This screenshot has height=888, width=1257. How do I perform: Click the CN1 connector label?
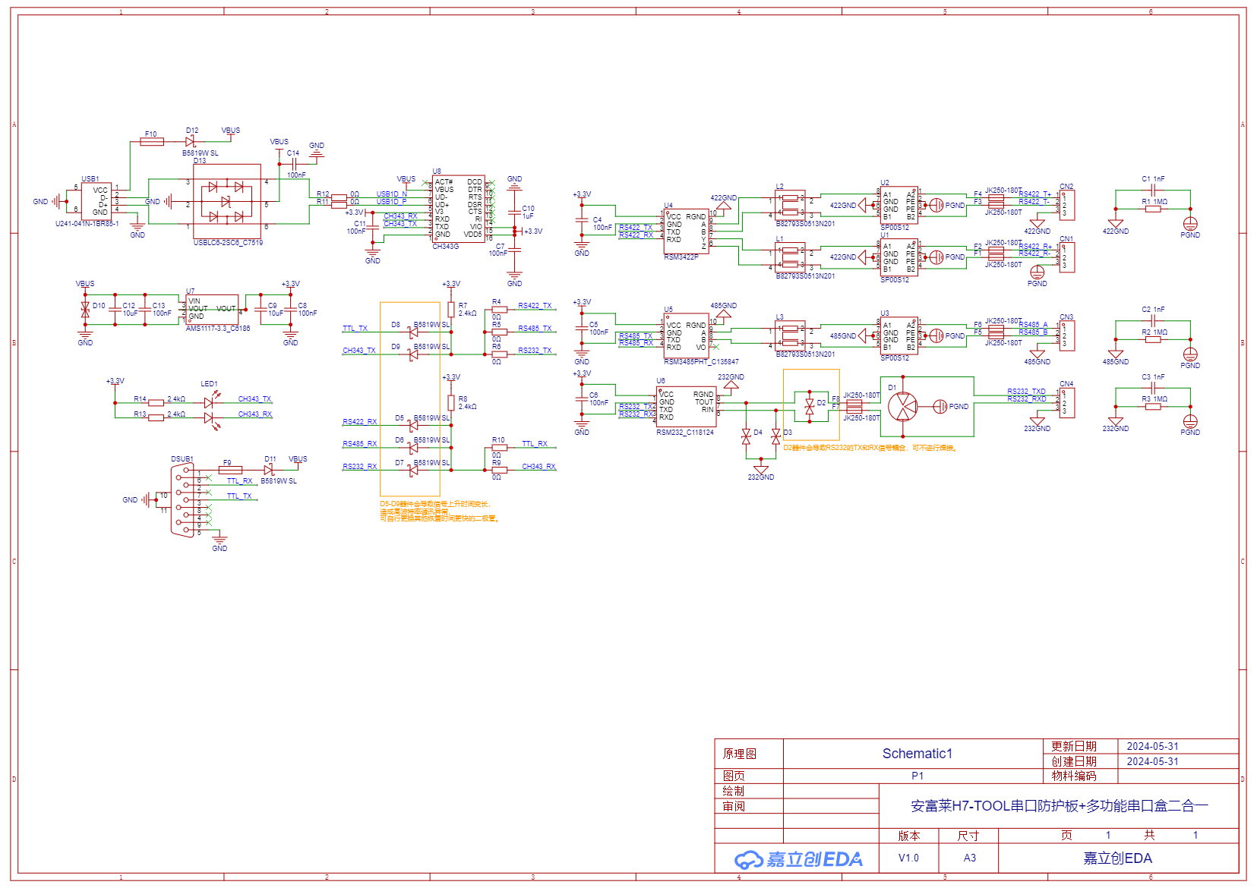coord(1066,239)
